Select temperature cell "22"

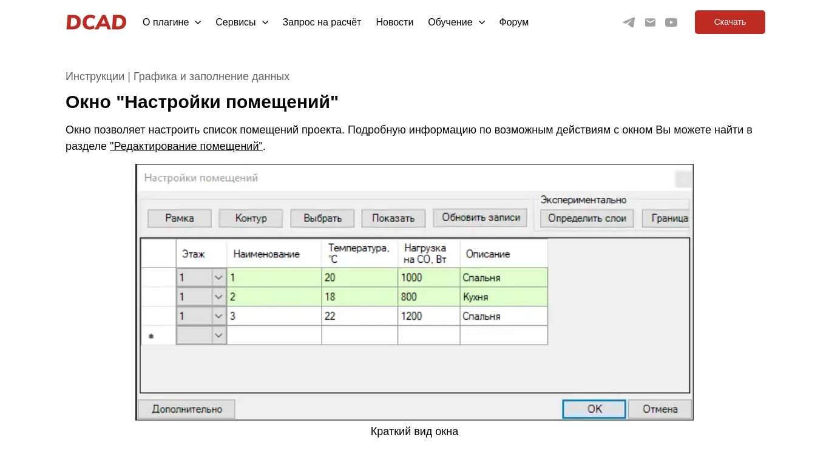360,316
